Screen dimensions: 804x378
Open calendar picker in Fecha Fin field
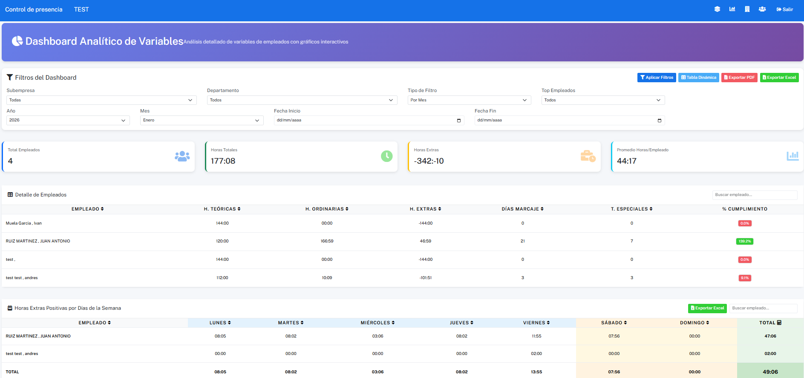[x=659, y=121]
